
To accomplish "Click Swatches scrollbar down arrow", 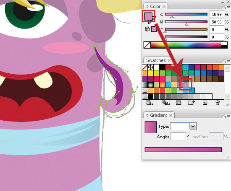I will pyautogui.click(x=227, y=96).
